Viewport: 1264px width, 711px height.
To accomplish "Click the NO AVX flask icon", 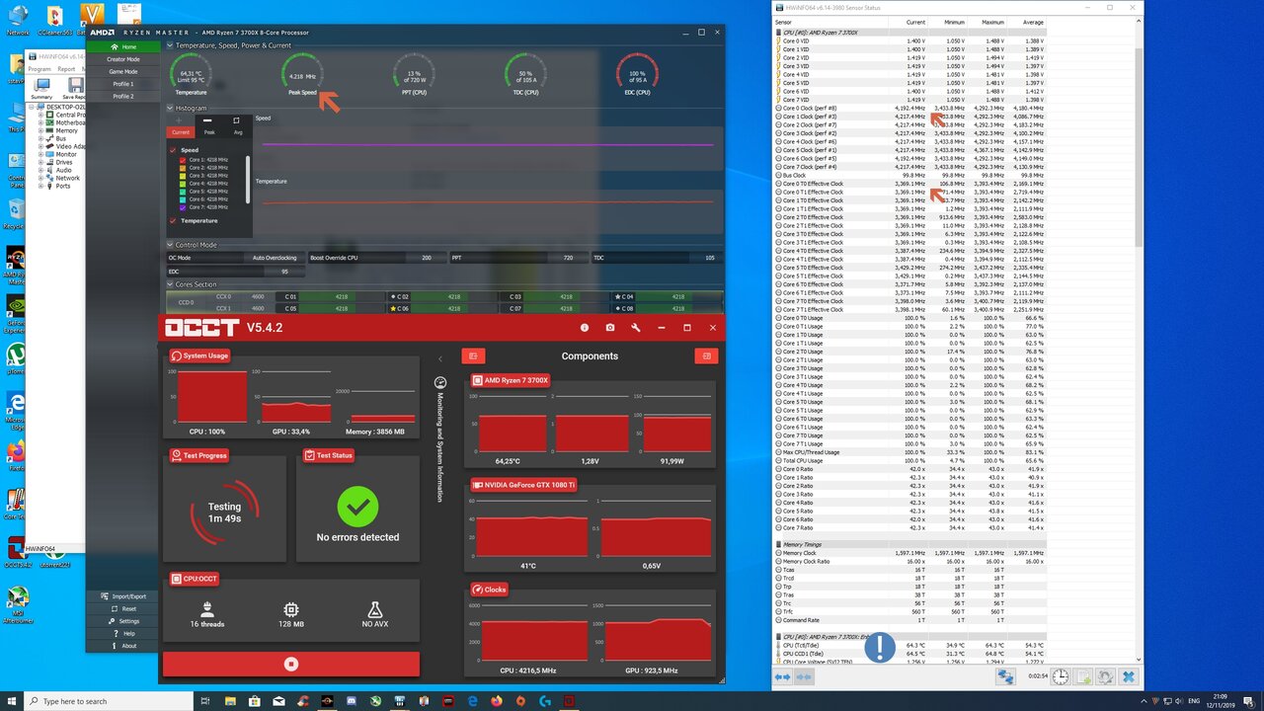I will tap(374, 610).
